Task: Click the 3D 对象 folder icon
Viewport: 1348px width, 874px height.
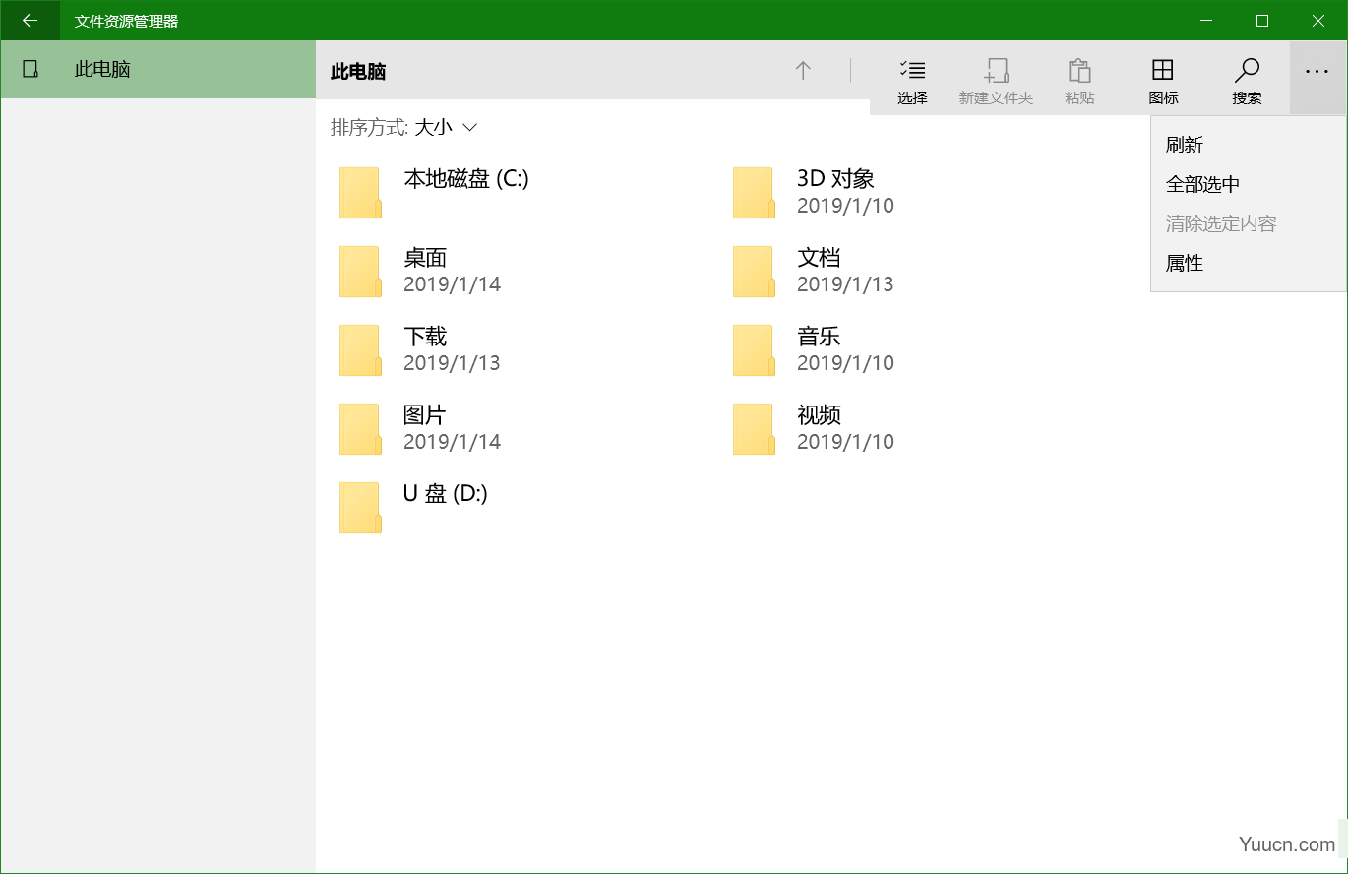Action: pos(754,193)
